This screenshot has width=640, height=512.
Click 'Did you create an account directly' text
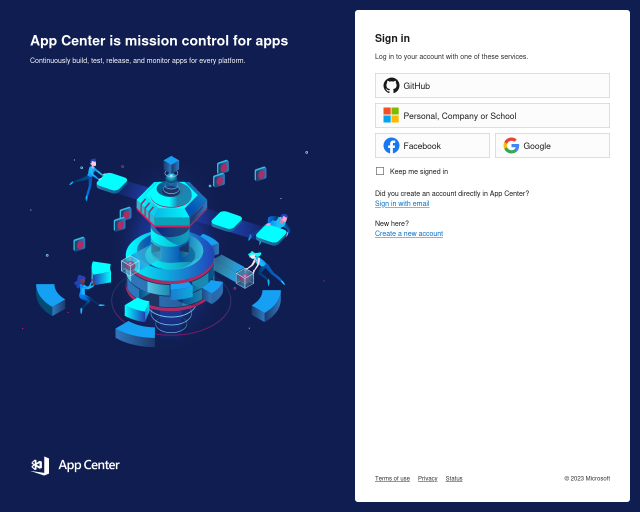(x=452, y=193)
